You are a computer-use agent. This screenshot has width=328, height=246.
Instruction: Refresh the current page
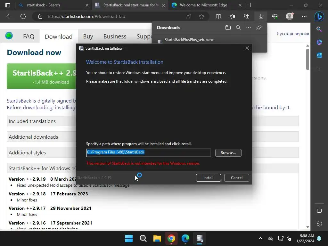(x=23, y=16)
